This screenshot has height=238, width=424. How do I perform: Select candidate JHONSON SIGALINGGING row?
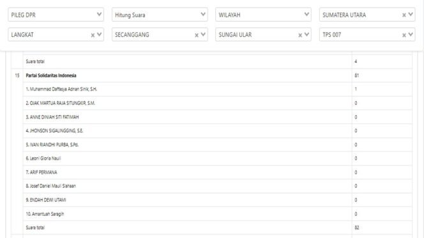[217, 130]
